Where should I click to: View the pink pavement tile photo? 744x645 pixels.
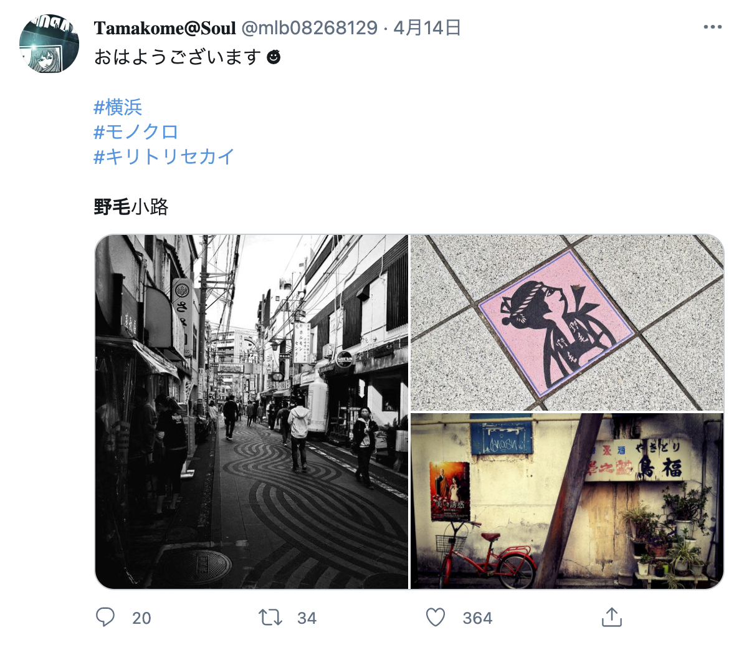tap(567, 322)
